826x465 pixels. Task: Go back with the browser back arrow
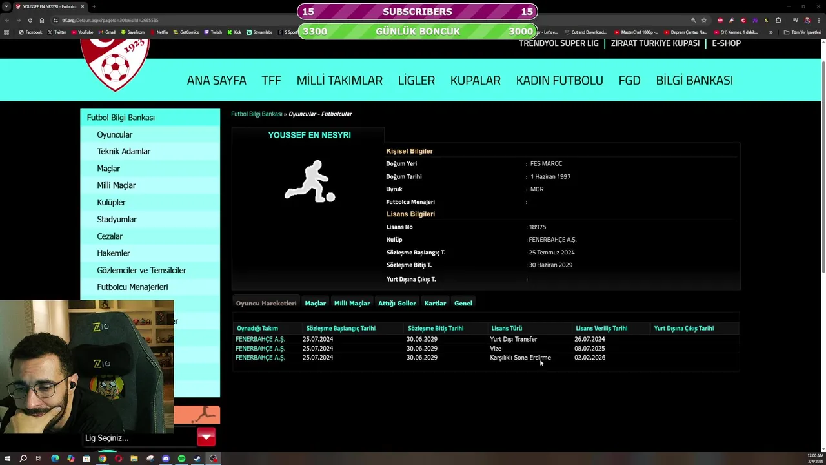[x=7, y=20]
